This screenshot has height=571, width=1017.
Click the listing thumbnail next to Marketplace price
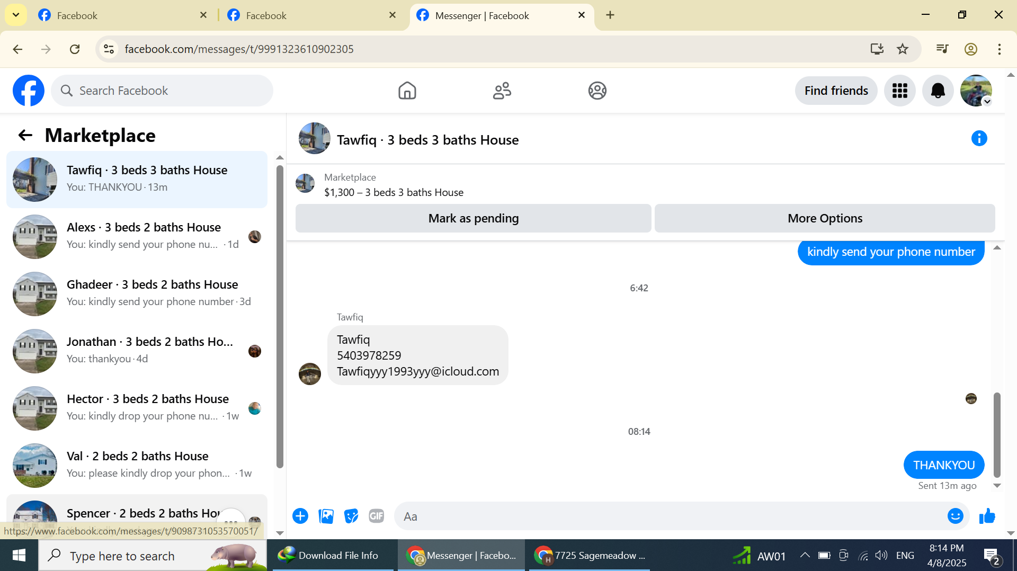pos(305,183)
